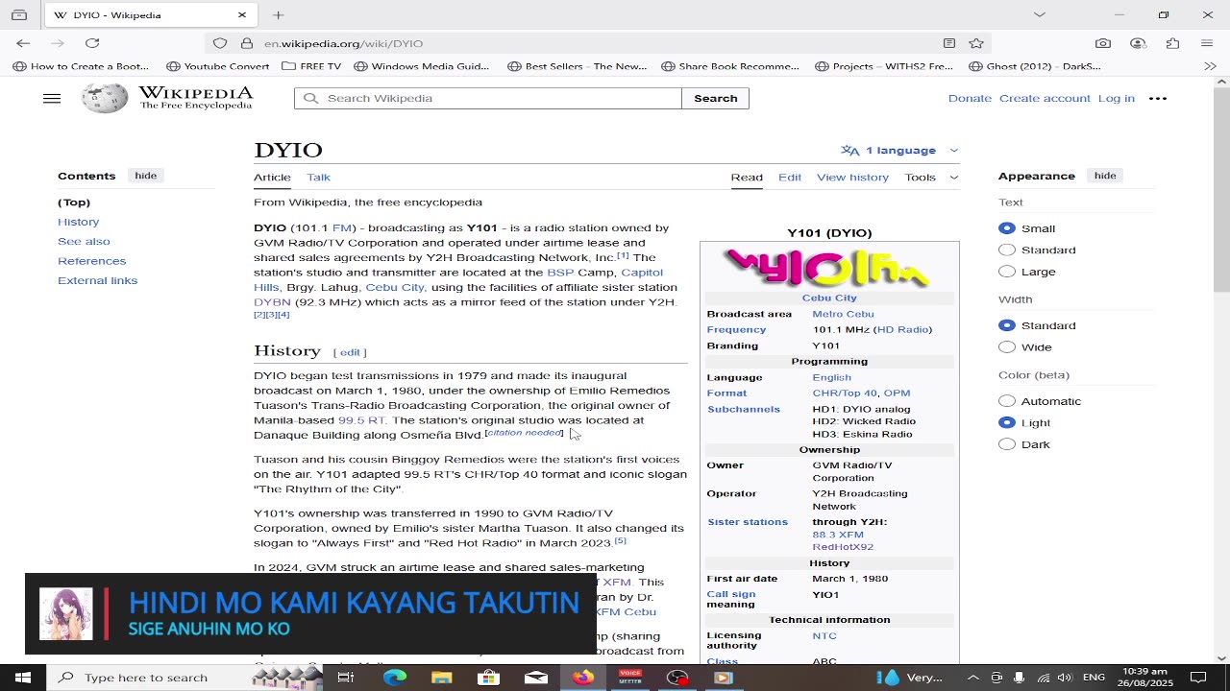Click the volume speaker tray icon

pyautogui.click(x=1064, y=678)
